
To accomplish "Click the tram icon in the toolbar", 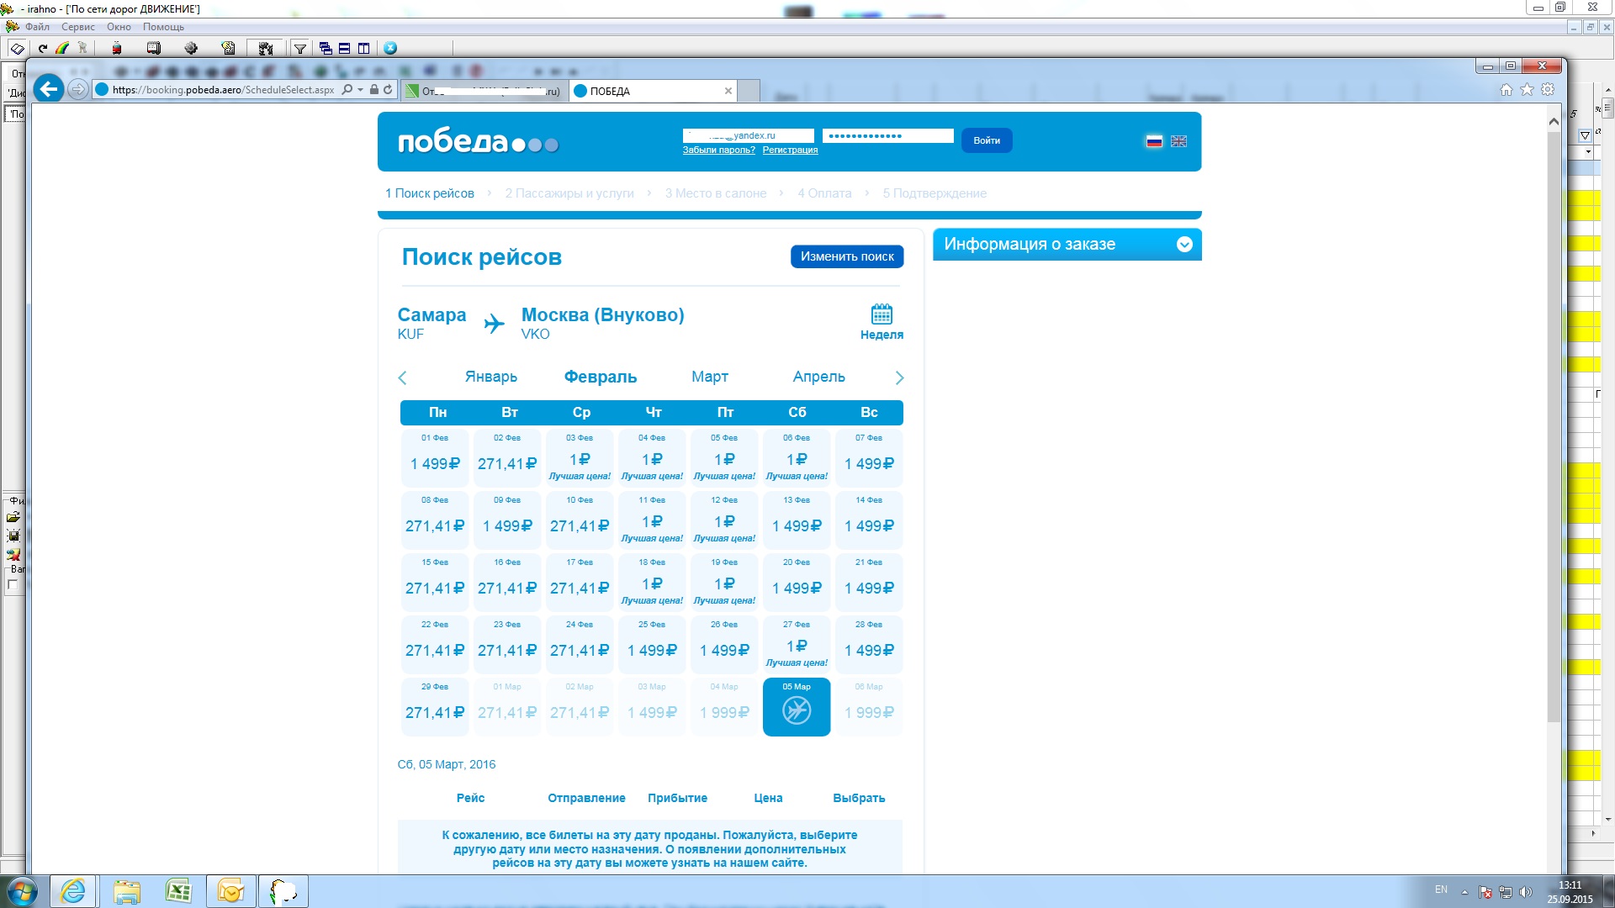I will (117, 49).
